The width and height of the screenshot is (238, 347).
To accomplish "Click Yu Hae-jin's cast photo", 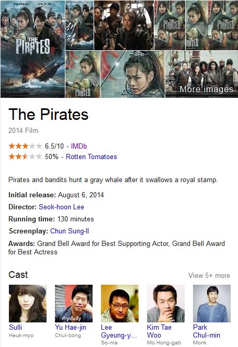I will (74, 304).
